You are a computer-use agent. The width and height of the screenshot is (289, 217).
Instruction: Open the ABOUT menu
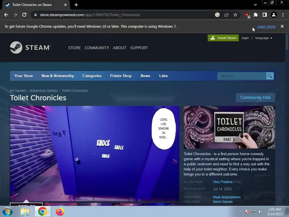(x=120, y=48)
